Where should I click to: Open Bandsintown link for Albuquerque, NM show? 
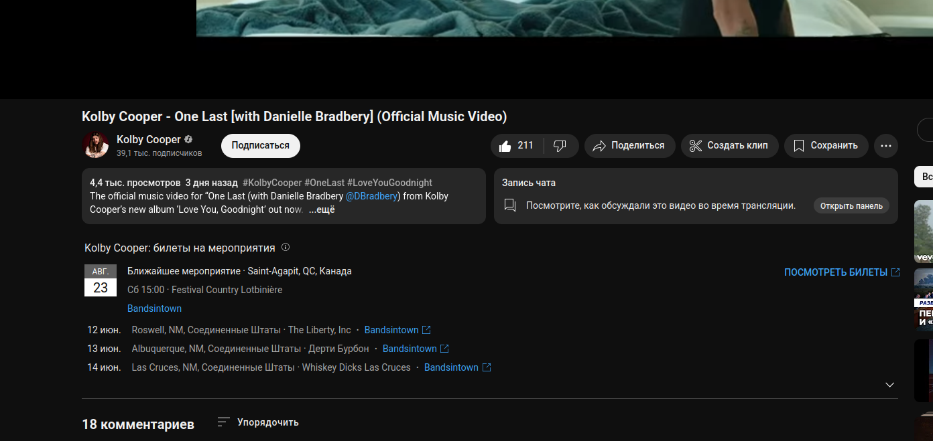click(x=416, y=349)
